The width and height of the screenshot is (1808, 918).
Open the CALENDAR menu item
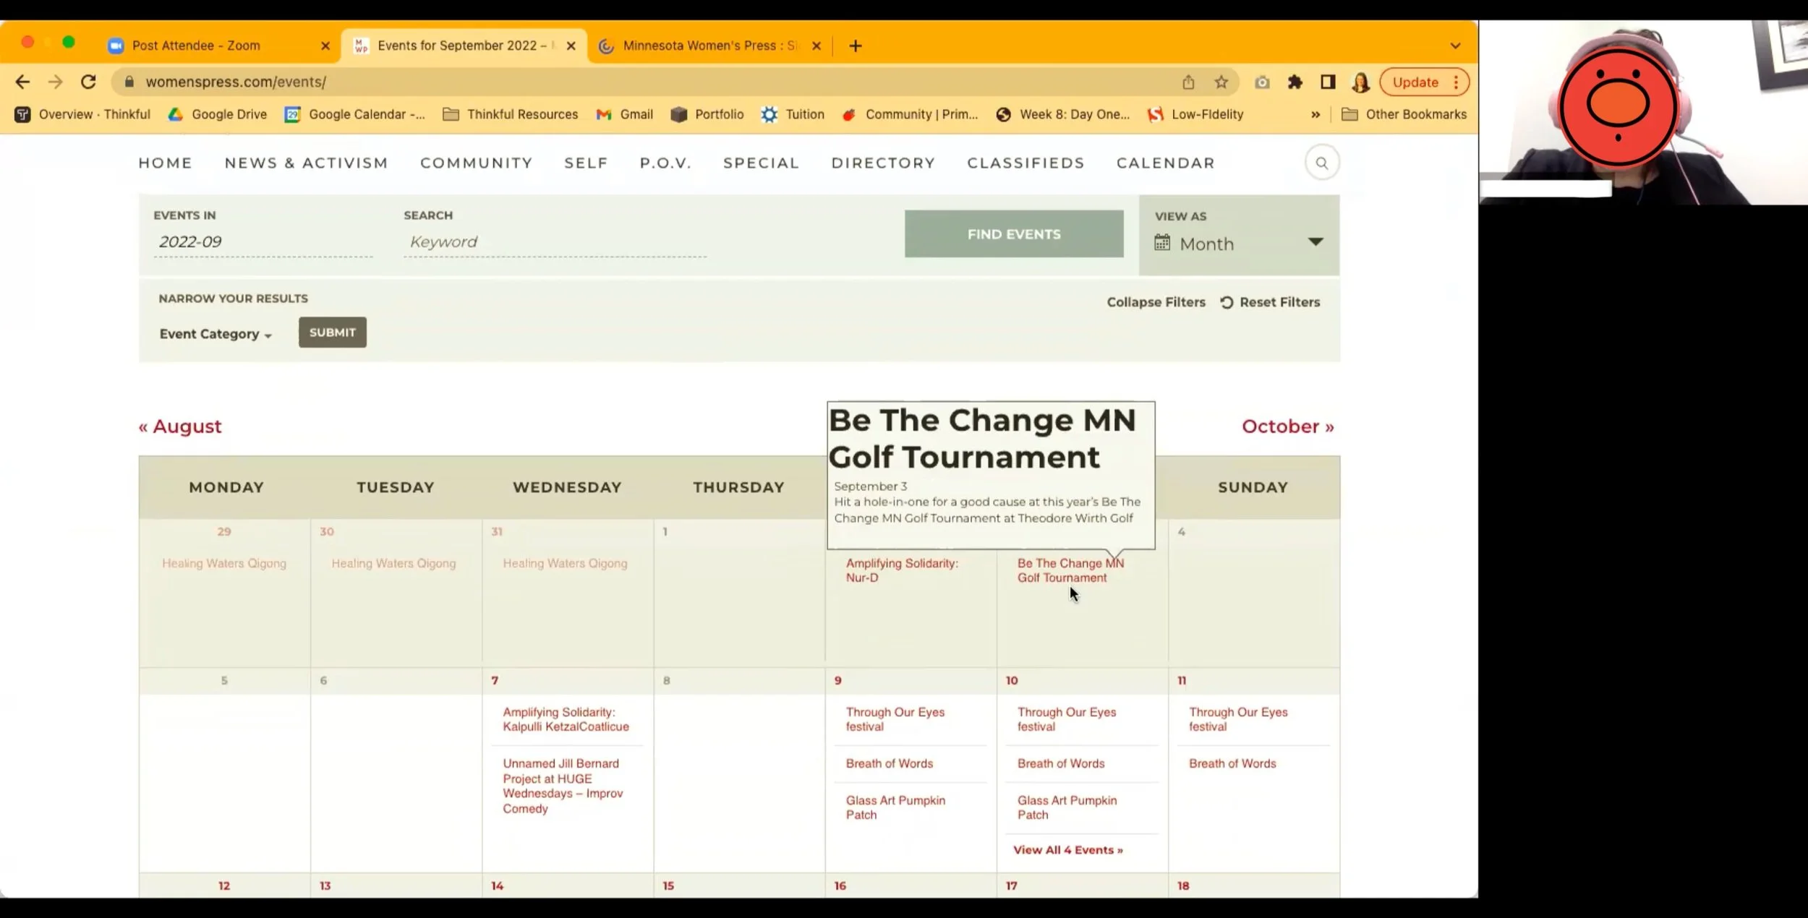[x=1165, y=163]
